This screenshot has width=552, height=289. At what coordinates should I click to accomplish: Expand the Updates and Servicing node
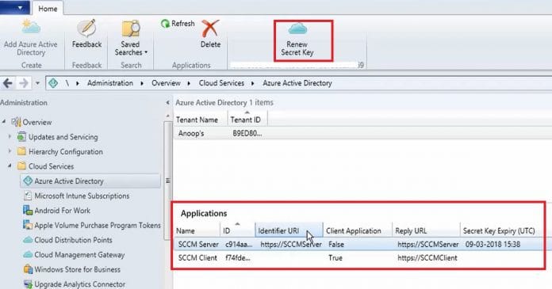(10, 137)
